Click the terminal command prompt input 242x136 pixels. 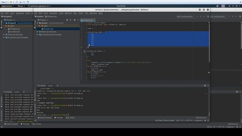point(68,115)
